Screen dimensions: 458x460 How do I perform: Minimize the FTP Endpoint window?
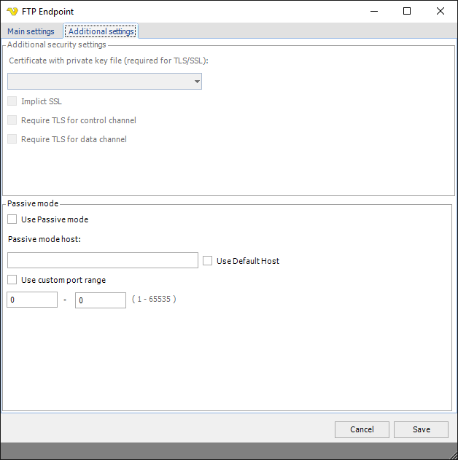tap(373, 12)
